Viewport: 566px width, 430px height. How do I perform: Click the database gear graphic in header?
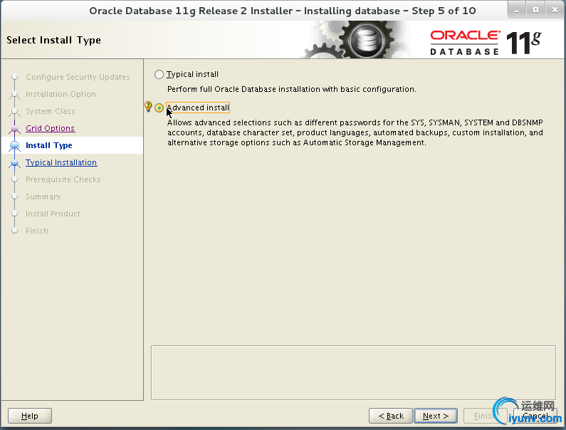pyautogui.click(x=366, y=40)
